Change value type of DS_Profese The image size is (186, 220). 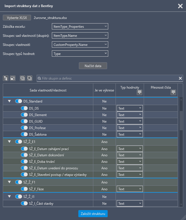(x=130, y=128)
